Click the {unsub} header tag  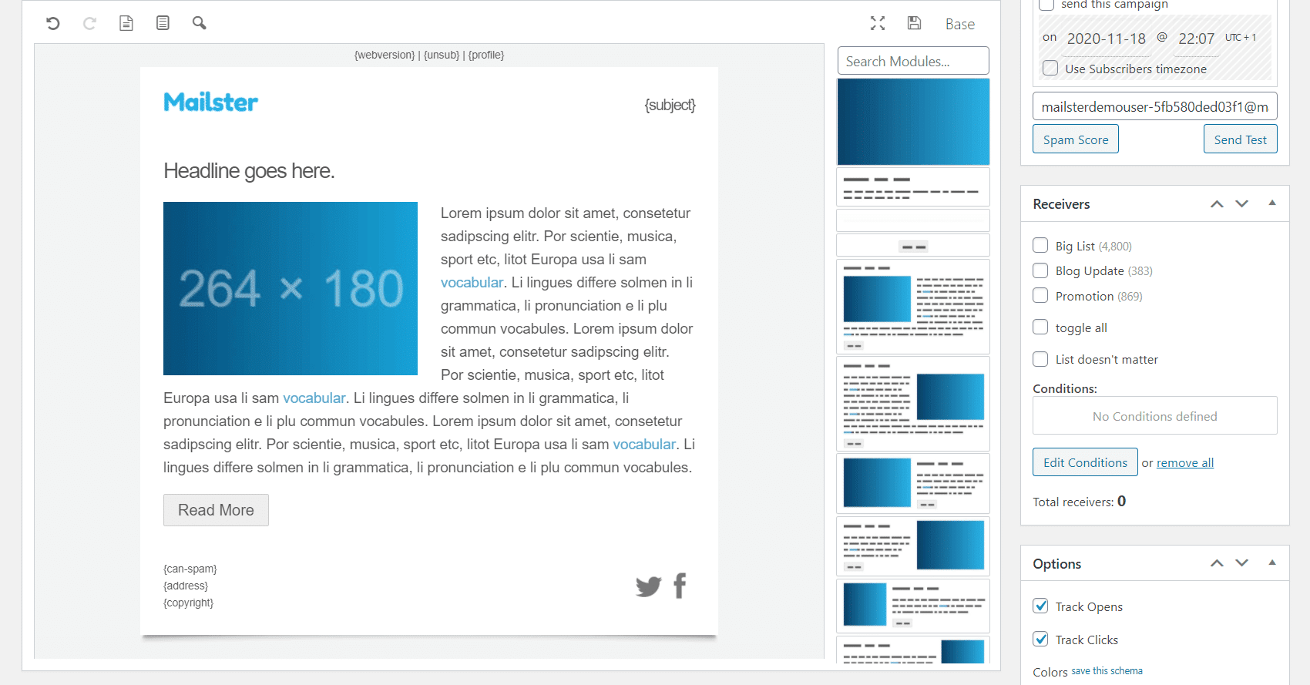(442, 55)
